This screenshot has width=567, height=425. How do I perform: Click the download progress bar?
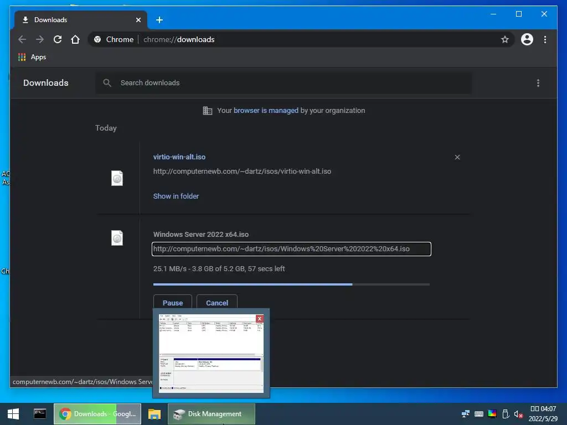(x=291, y=284)
